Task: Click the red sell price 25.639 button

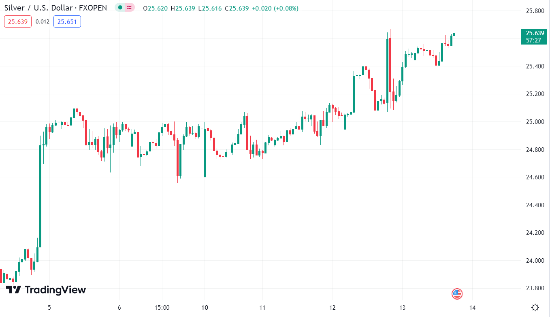Action: [x=18, y=21]
